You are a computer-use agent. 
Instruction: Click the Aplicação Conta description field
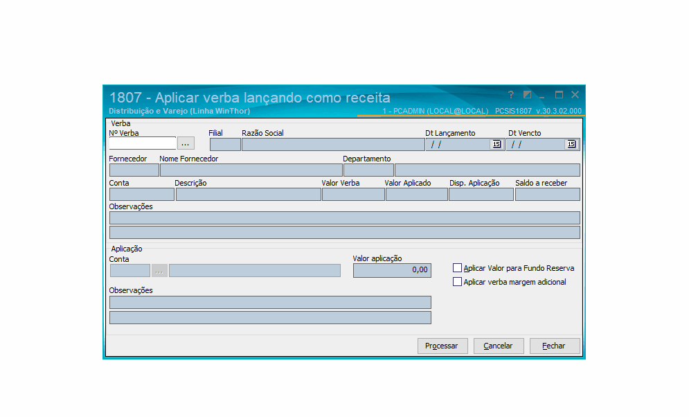(x=255, y=271)
